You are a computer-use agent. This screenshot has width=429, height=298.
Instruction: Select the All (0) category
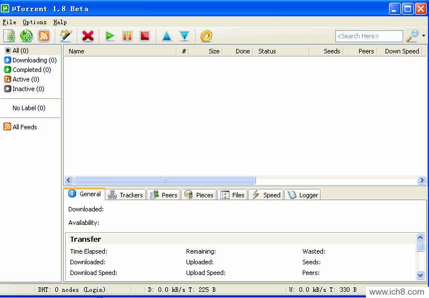16,51
